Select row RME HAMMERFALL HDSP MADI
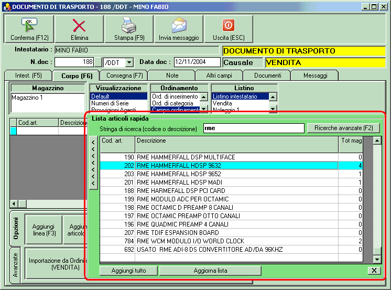Image resolution: width=391 pixels, height=290 pixels. coord(231,182)
